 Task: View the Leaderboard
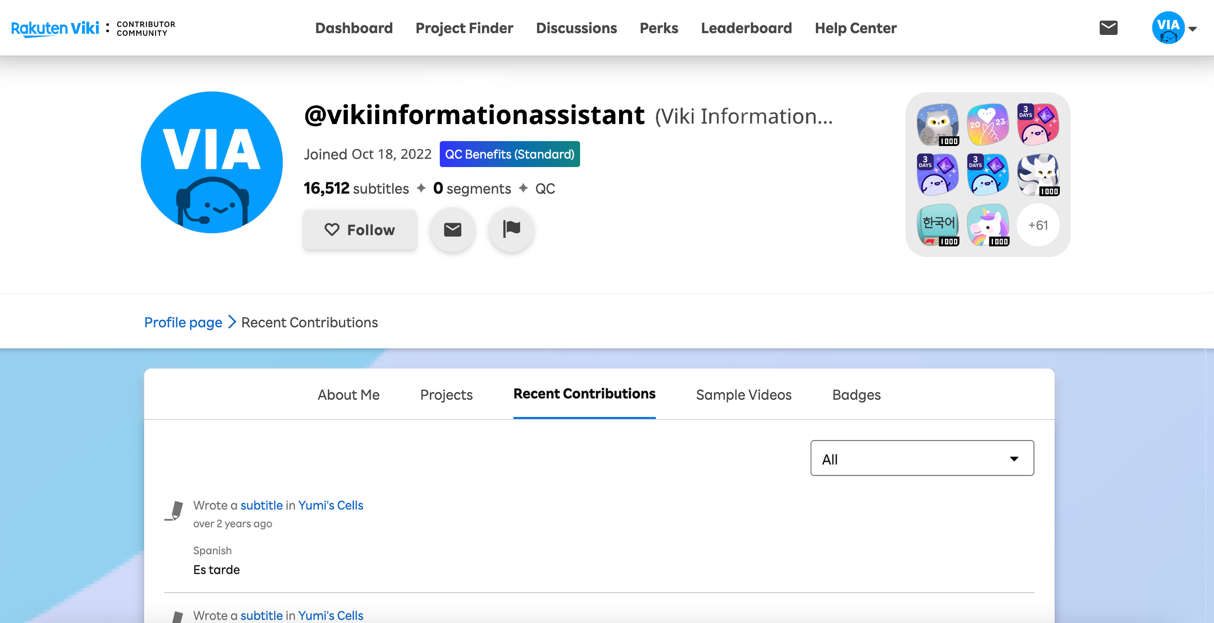[746, 28]
